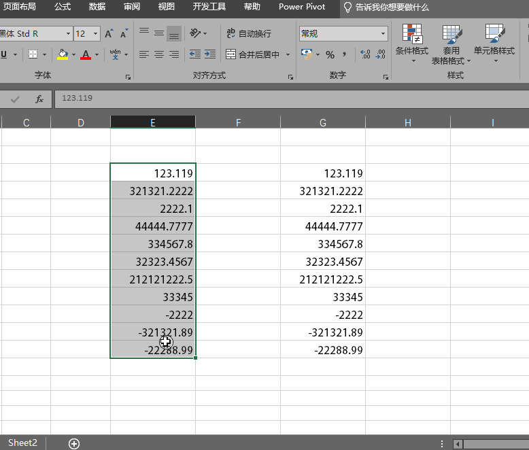The height and width of the screenshot is (450, 529).
Task: Select cell G containing 334567.8
Action: tap(323, 244)
